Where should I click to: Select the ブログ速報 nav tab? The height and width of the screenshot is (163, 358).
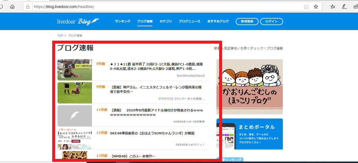(x=145, y=21)
